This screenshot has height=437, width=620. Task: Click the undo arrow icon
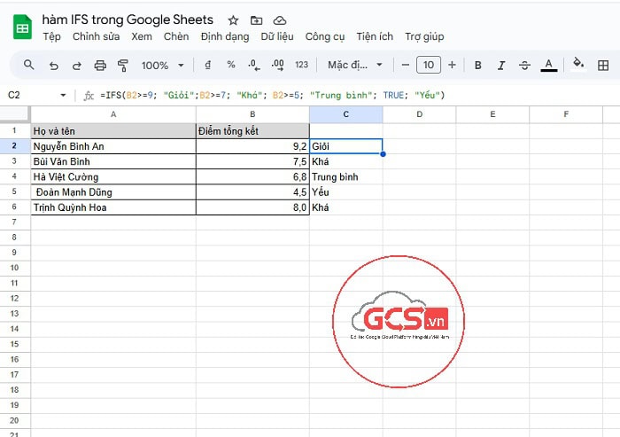54,65
